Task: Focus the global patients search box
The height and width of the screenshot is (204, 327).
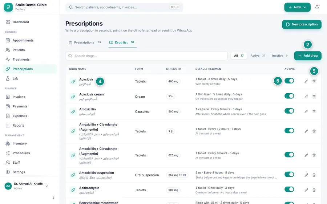Action: coord(124,7)
